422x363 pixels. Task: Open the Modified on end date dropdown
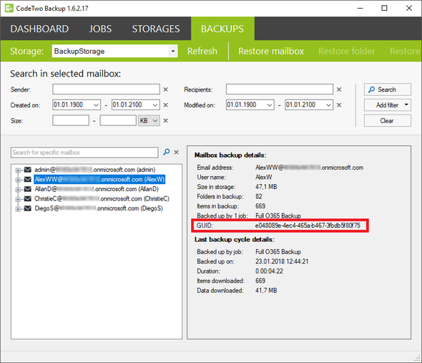tap(328, 105)
